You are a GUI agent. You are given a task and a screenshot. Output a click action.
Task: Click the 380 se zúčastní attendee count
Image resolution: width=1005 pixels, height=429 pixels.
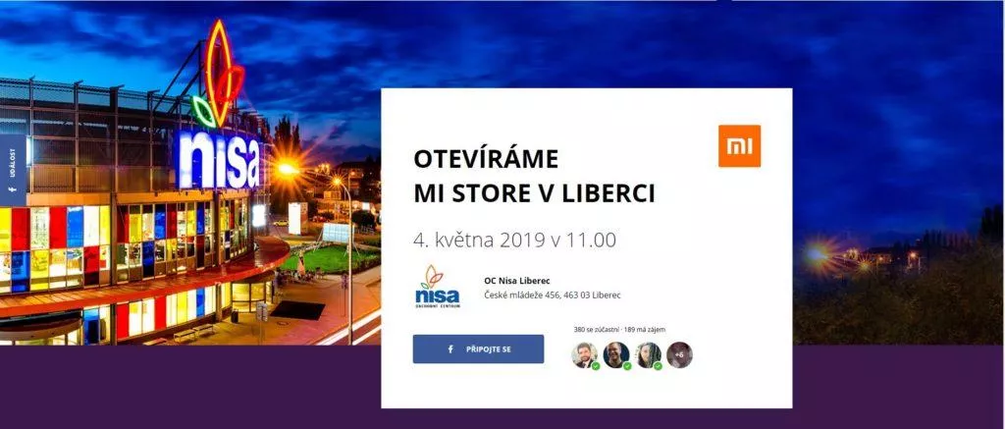596,330
